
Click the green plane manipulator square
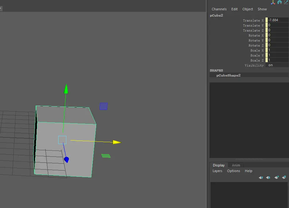click(106, 156)
